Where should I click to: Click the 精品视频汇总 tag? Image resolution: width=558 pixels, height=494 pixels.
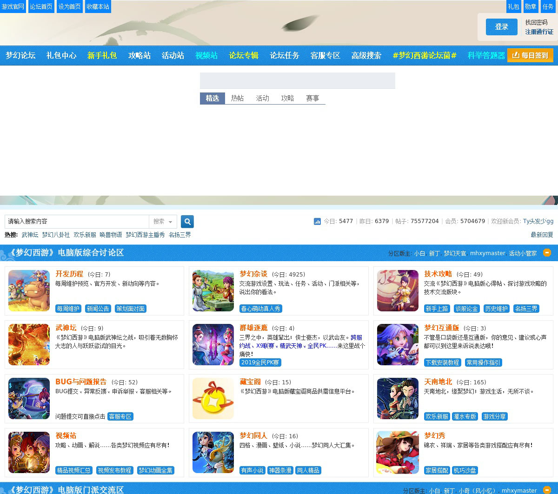[x=73, y=470]
